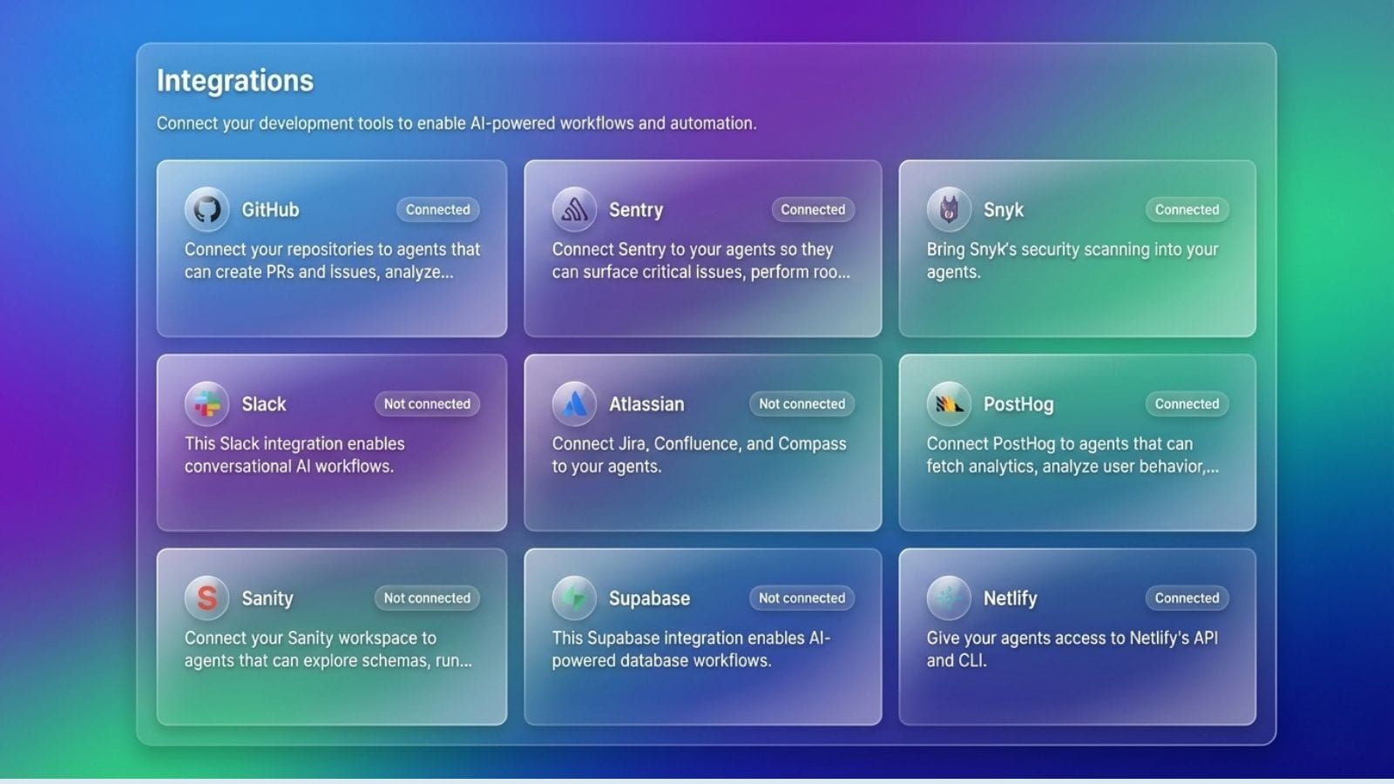Click the Not connected badge on Atlassian
This screenshot has width=1394, height=784.
[x=801, y=403]
